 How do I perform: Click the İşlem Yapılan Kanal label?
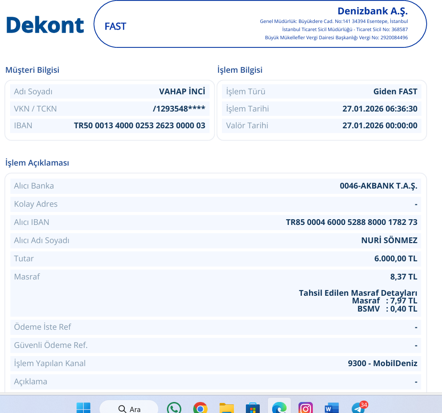click(x=50, y=363)
